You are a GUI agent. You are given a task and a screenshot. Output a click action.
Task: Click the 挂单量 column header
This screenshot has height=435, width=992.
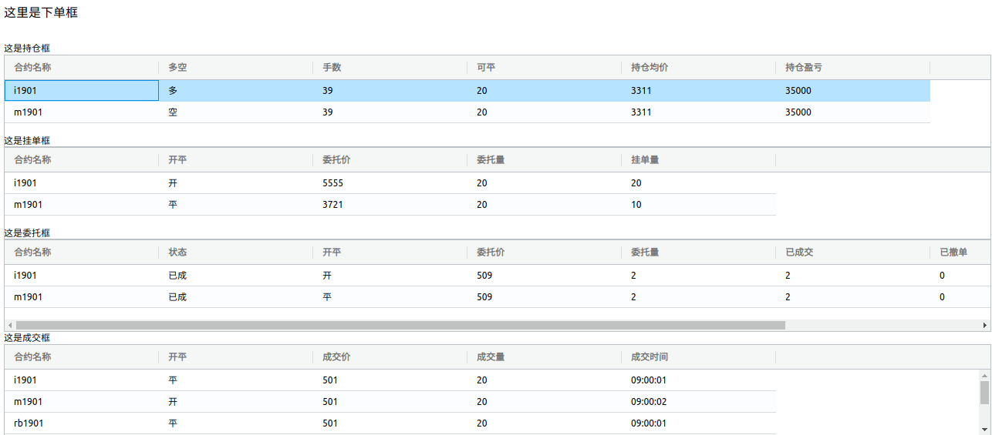pyautogui.click(x=699, y=160)
